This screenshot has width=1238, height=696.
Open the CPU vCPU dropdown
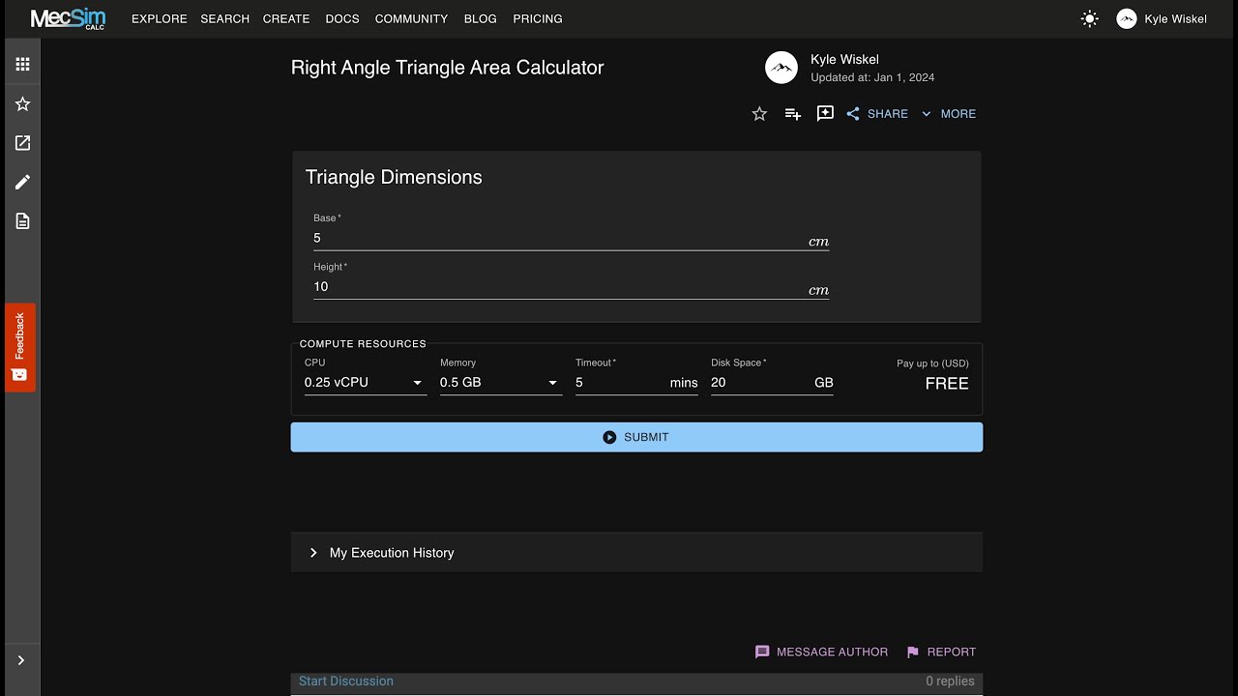click(x=365, y=383)
